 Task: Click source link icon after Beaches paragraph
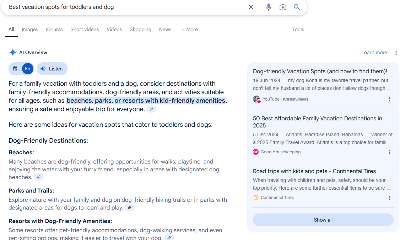pos(39,177)
